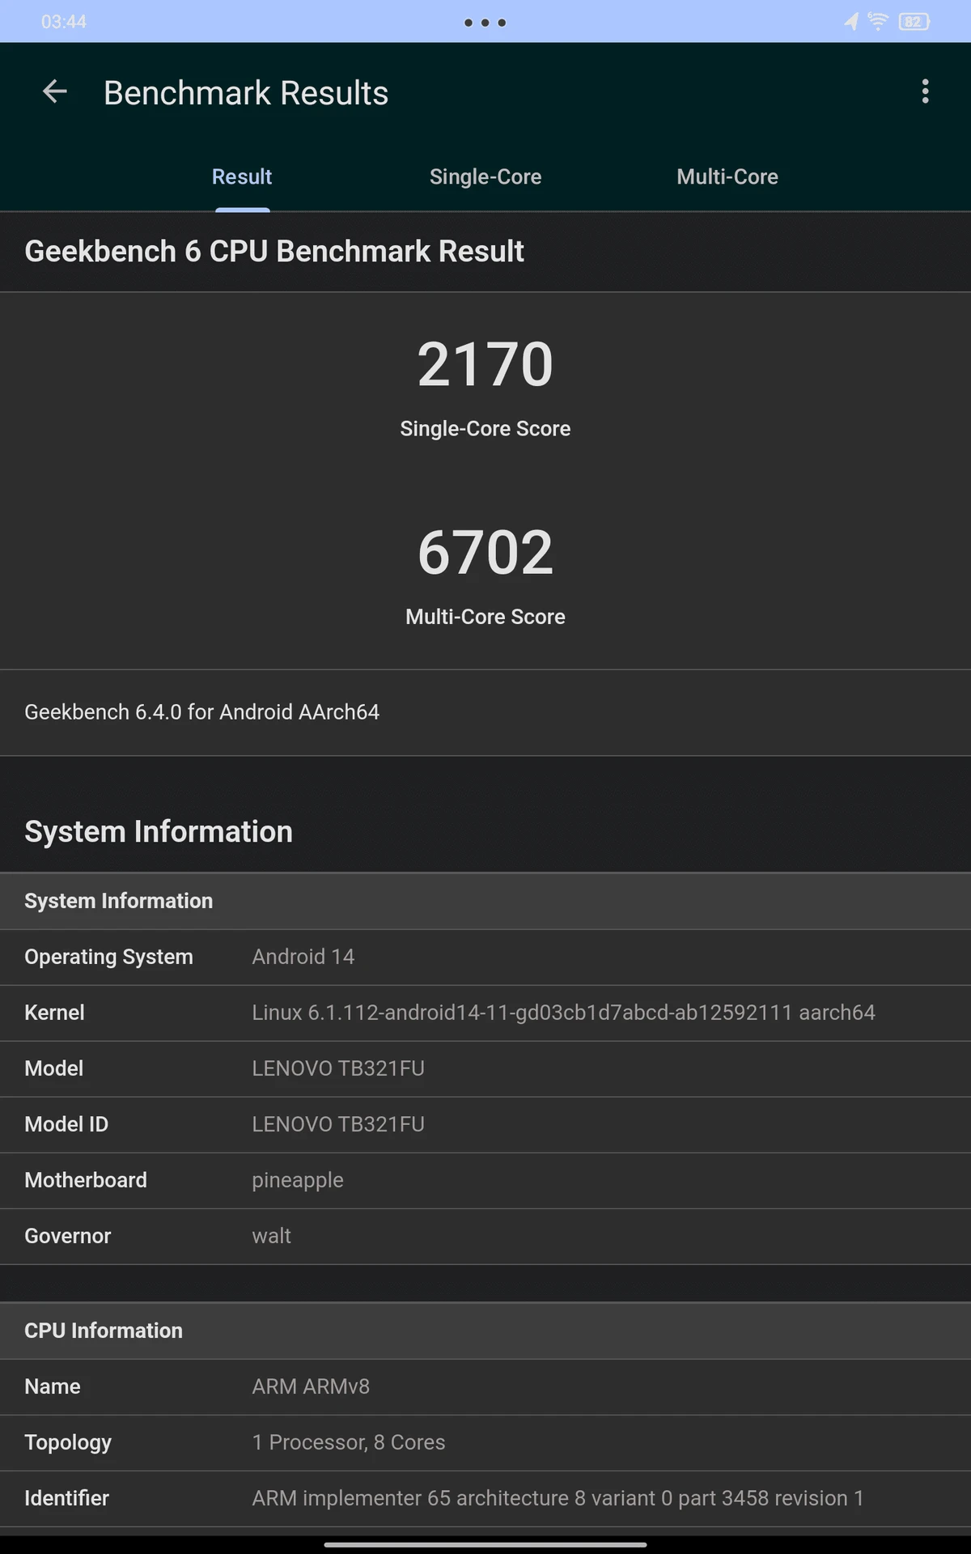Switch to the Single-Core tab
Viewport: 971px width, 1554px height.
485,176
